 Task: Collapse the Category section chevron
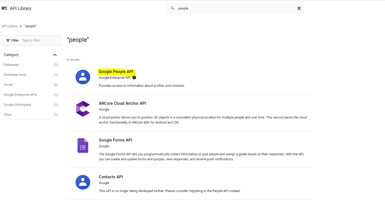click(55, 55)
